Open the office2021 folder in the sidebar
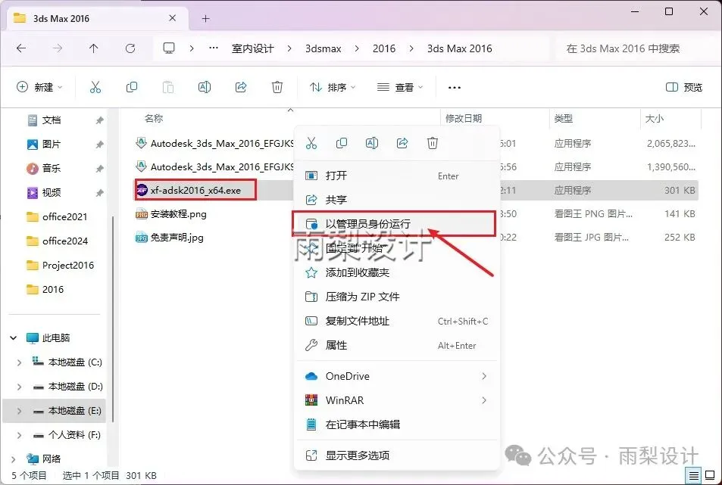 (64, 216)
